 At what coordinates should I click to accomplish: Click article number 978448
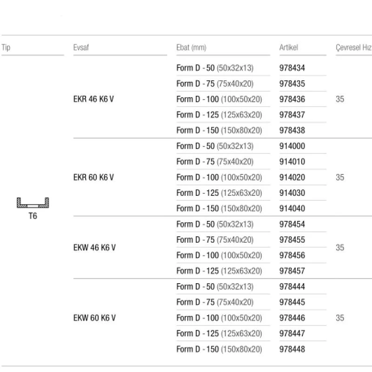coord(292,349)
